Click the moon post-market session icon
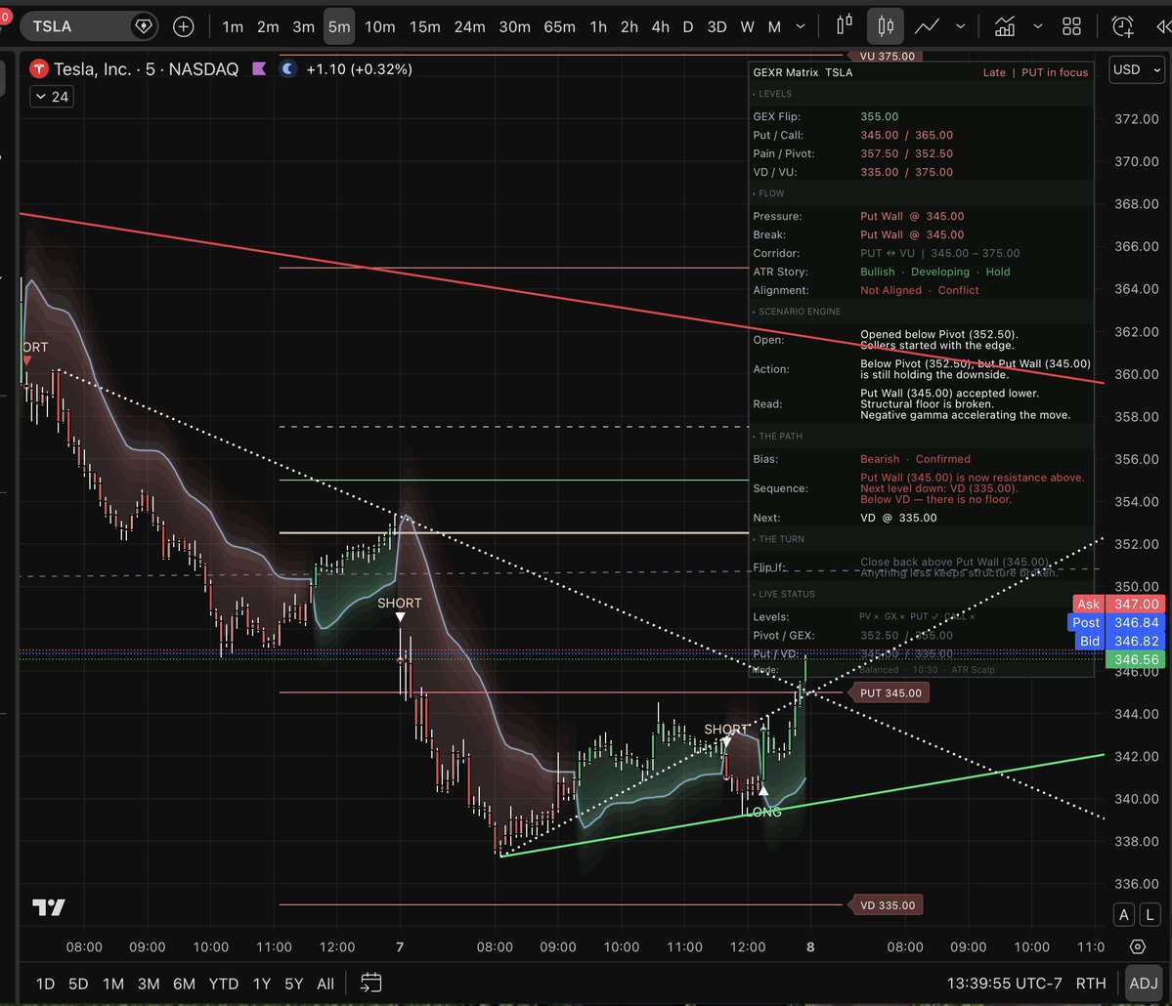1172x1006 pixels. pos(288,68)
